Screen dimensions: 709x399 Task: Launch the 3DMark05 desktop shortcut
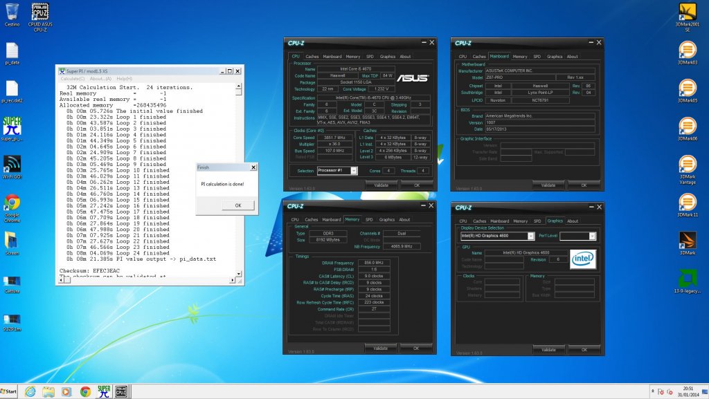point(688,91)
